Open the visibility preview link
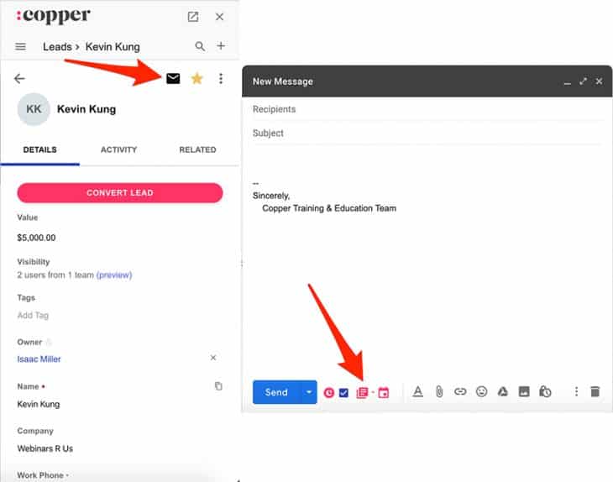613x482 pixels. pos(114,275)
